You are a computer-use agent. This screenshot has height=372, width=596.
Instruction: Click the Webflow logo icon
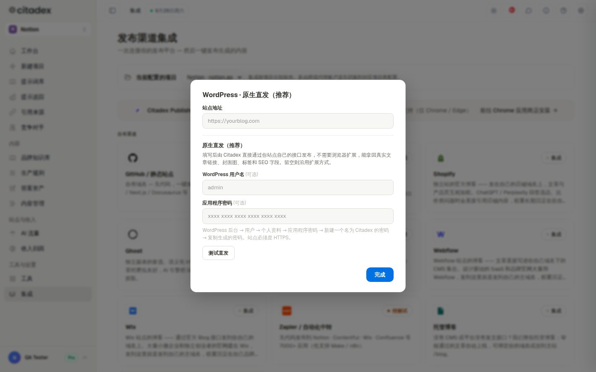(x=440, y=234)
